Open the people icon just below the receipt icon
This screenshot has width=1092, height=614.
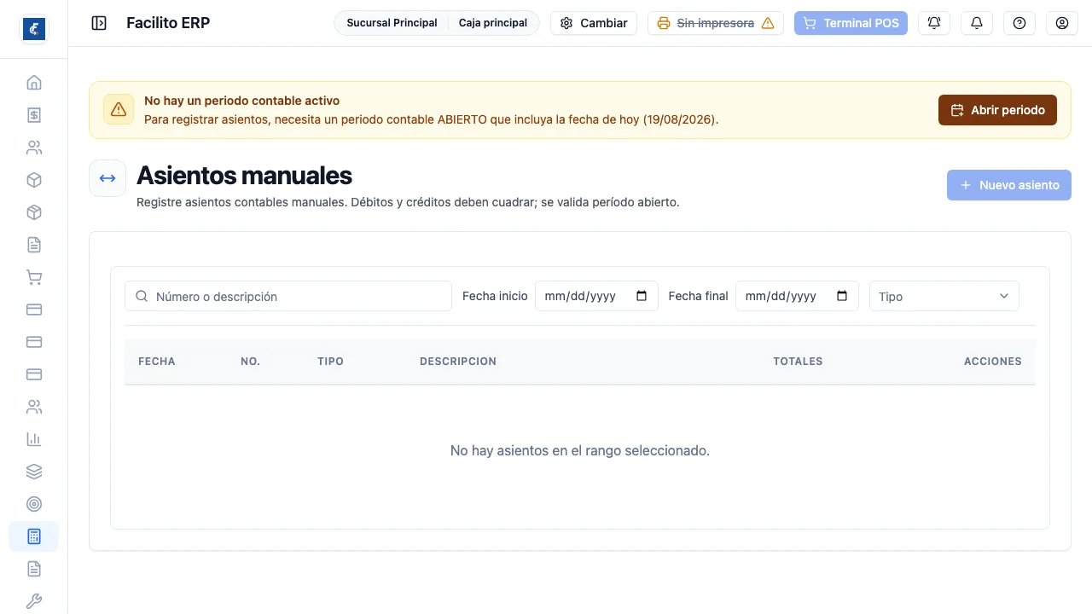(34, 148)
